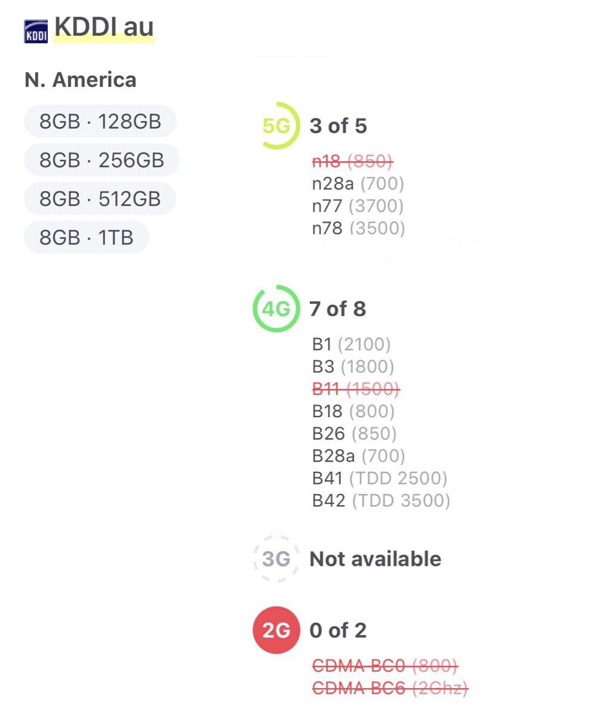Click the KDDI carrier logo icon
Viewport: 599px width, 715px height.
(x=36, y=32)
